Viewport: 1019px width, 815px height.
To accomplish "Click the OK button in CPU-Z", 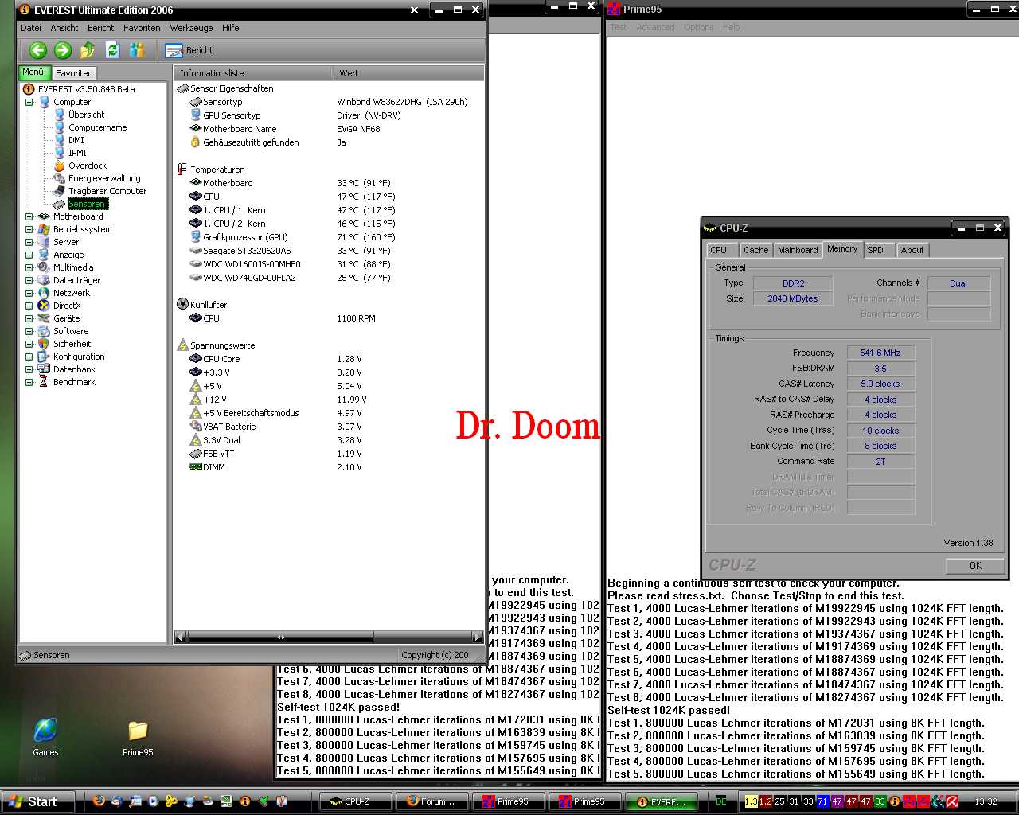I will [975, 566].
